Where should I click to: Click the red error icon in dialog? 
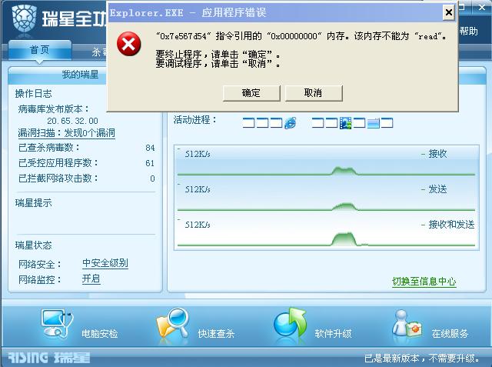click(128, 44)
